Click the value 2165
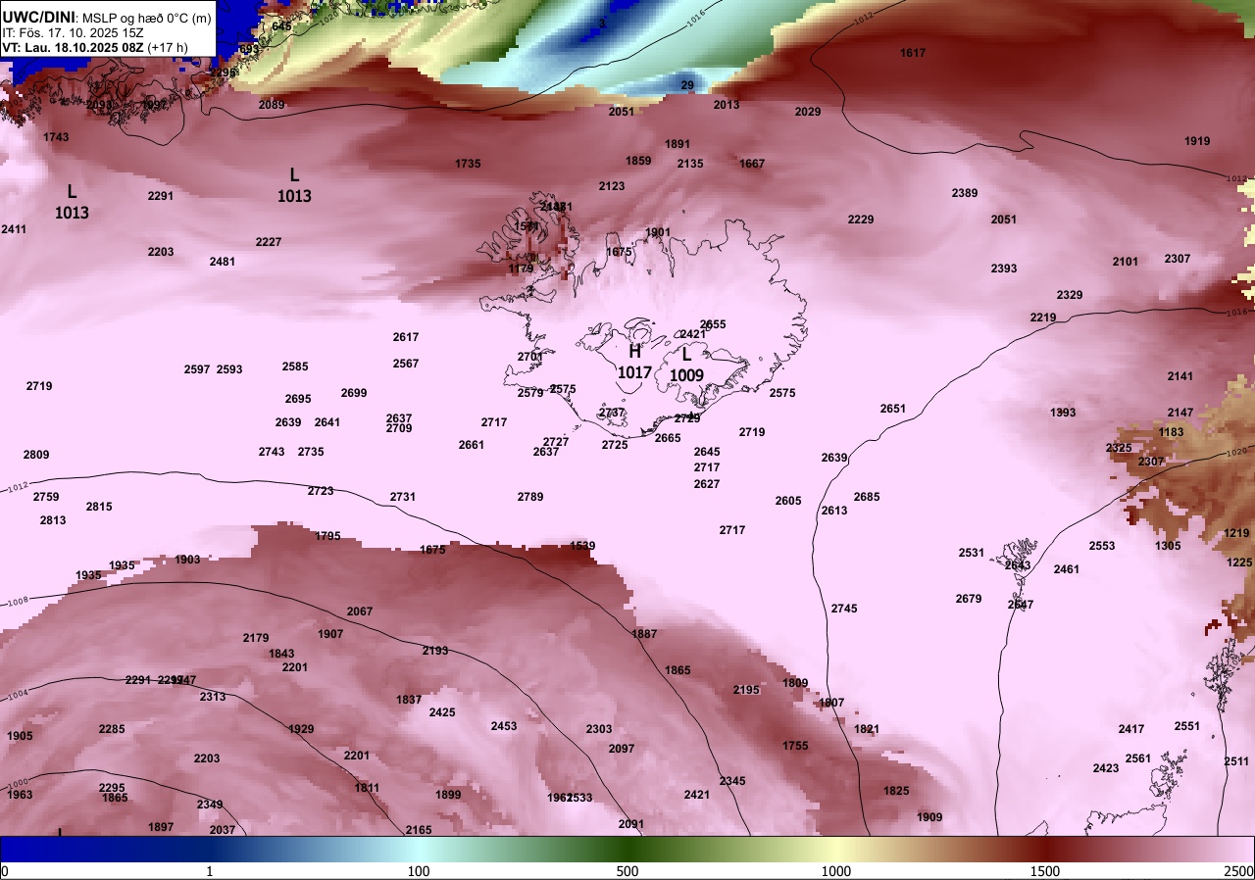 [419, 830]
